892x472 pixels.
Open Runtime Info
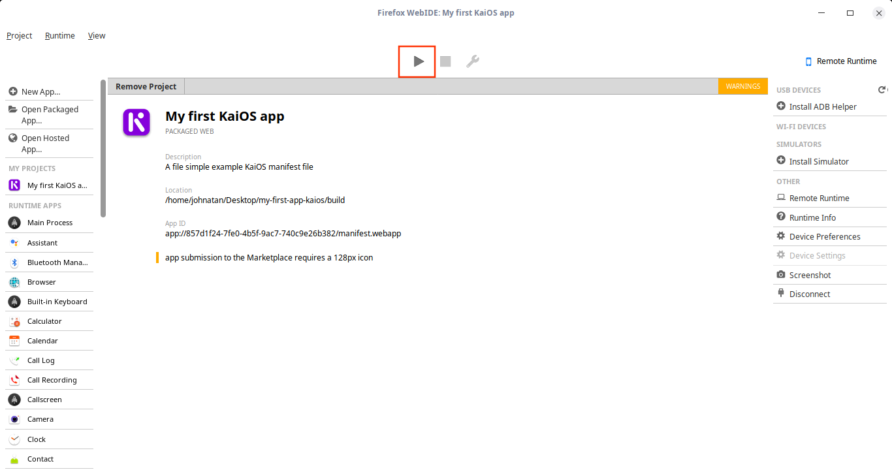[x=830, y=217]
